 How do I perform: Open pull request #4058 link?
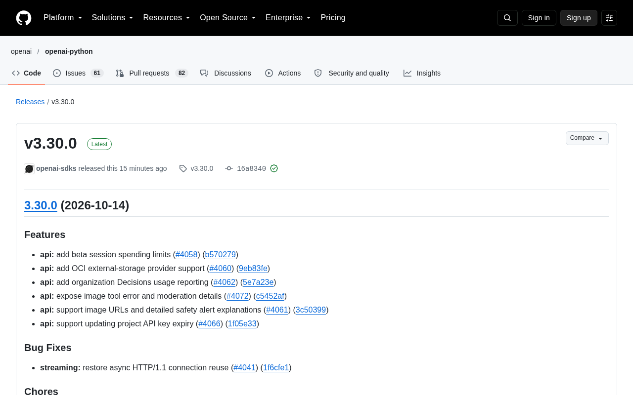[x=186, y=255]
